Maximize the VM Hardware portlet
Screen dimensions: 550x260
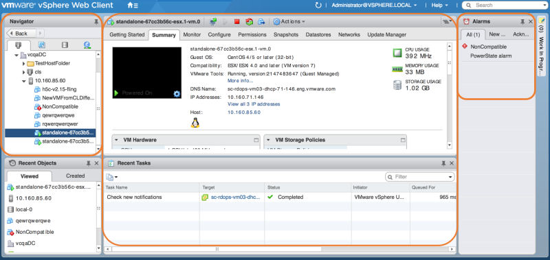point(256,140)
